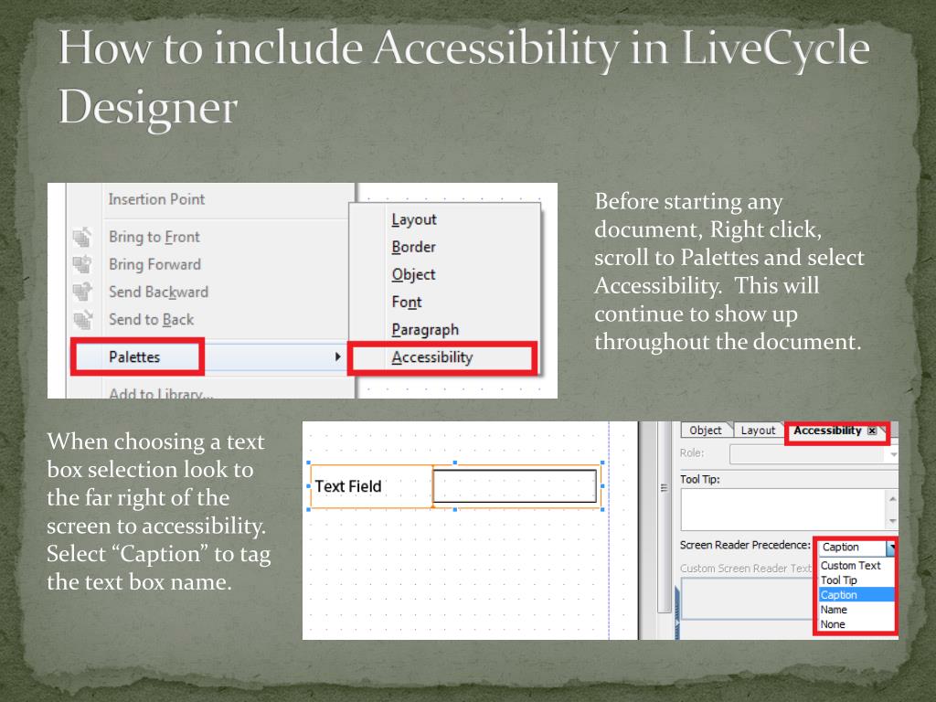Open Screen Reader Precedence dropdown arrow
The width and height of the screenshot is (936, 702).
(x=891, y=547)
